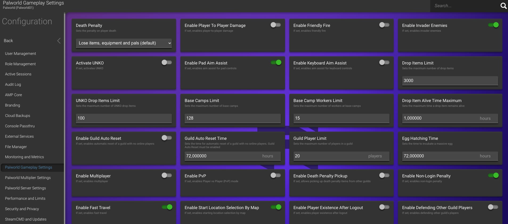
Task: Open Palworld Multiplier Settings page
Action: tap(28, 178)
